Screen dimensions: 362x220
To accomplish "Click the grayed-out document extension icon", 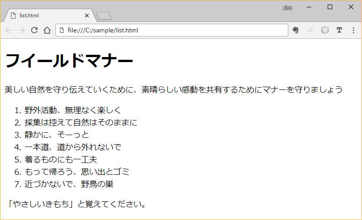I will (x=310, y=31).
